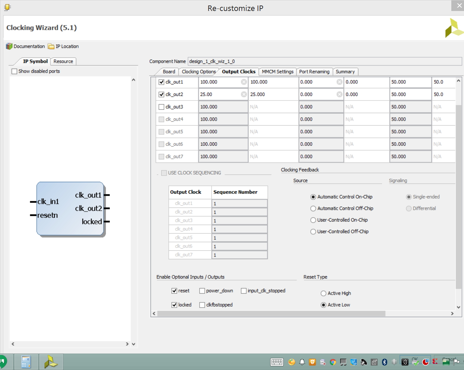Select User-Controlled On-Chip feedback source
464x370 pixels.
pyautogui.click(x=313, y=220)
